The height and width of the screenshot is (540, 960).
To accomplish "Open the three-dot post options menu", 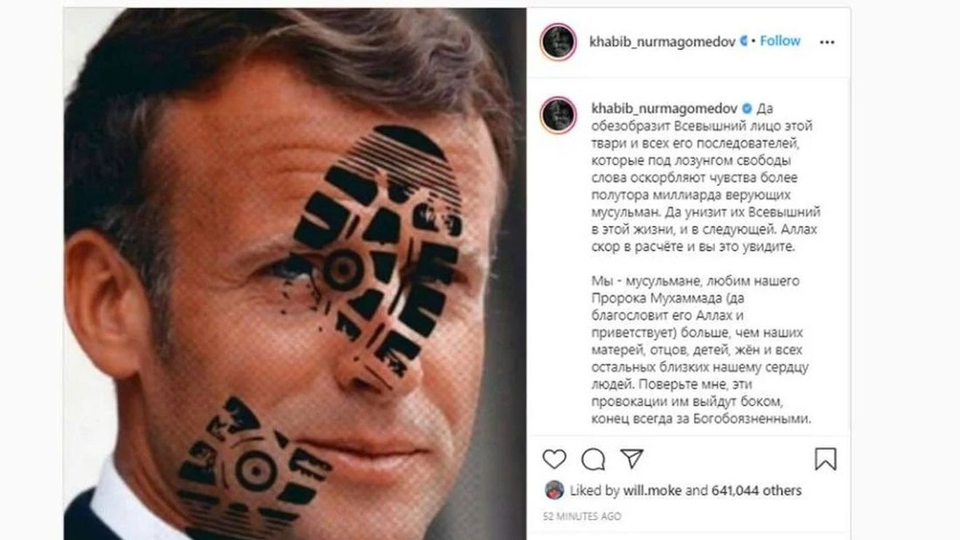I will click(825, 42).
